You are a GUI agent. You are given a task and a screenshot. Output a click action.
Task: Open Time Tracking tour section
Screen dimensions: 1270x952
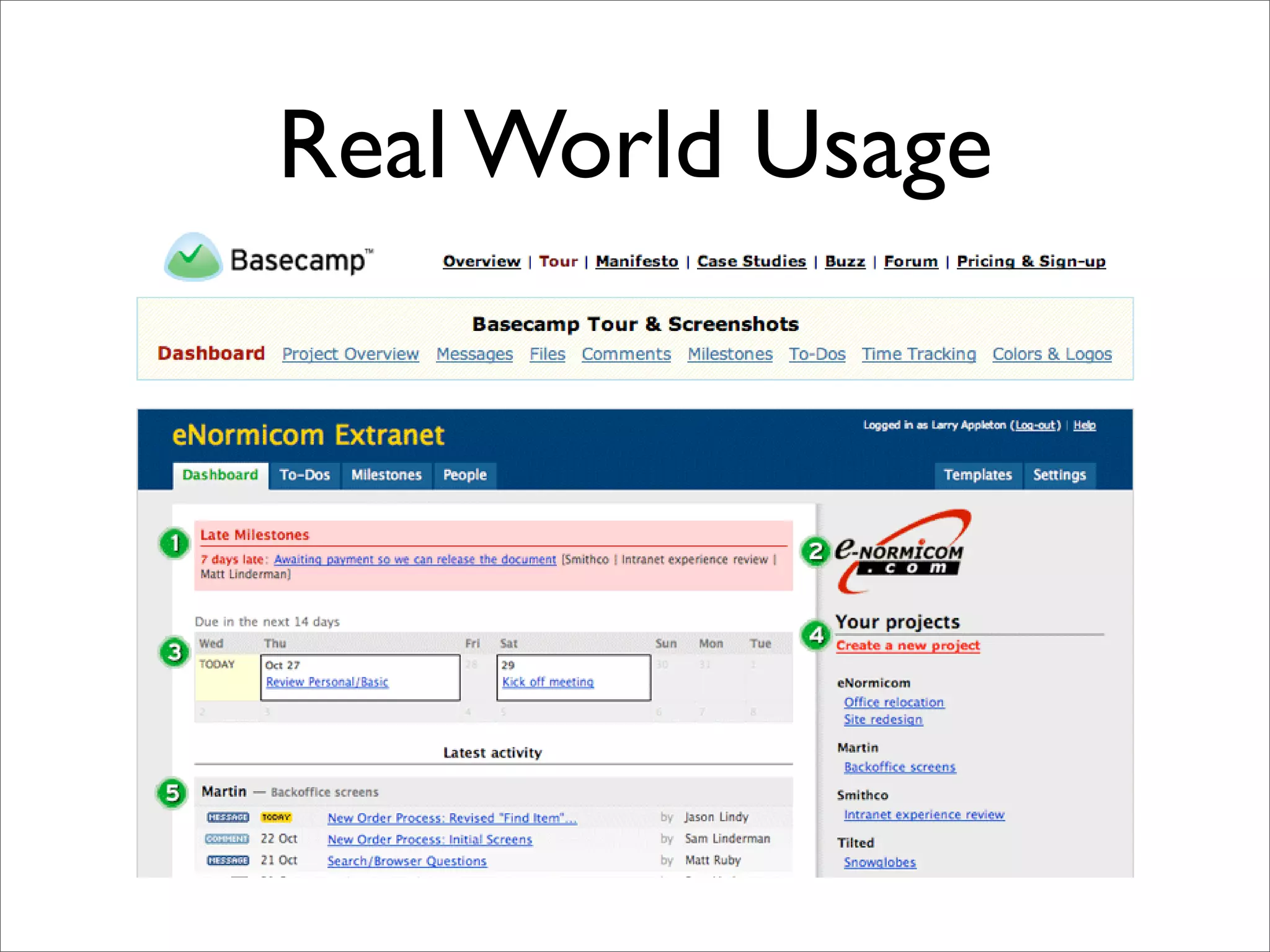click(x=918, y=354)
